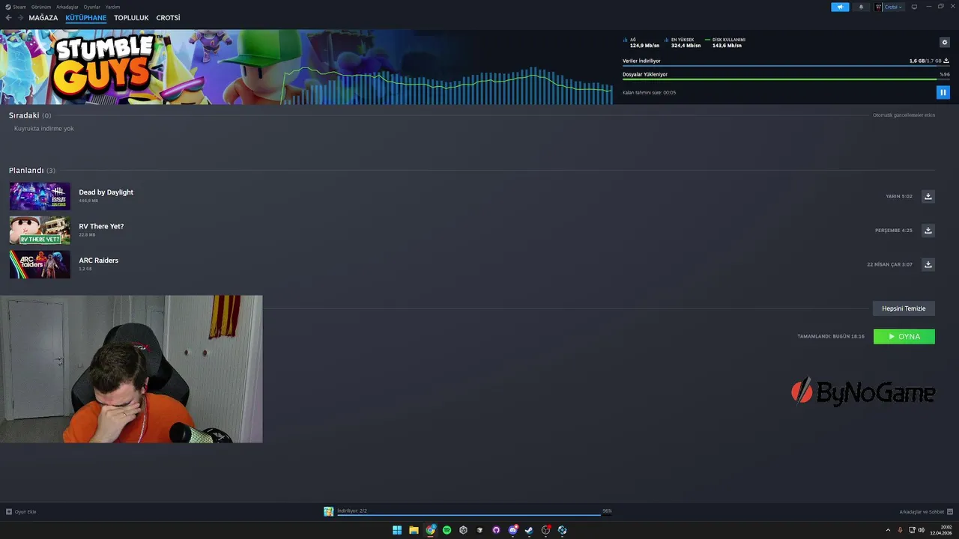Open Arkadaşlar ve Sohbet panel

point(926,512)
